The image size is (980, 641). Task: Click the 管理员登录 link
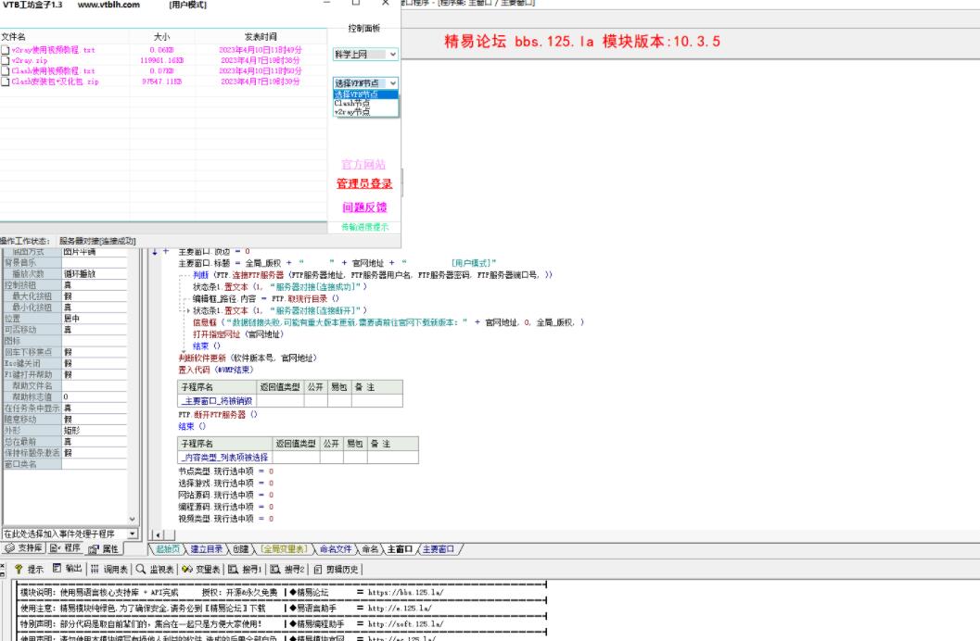[364, 183]
